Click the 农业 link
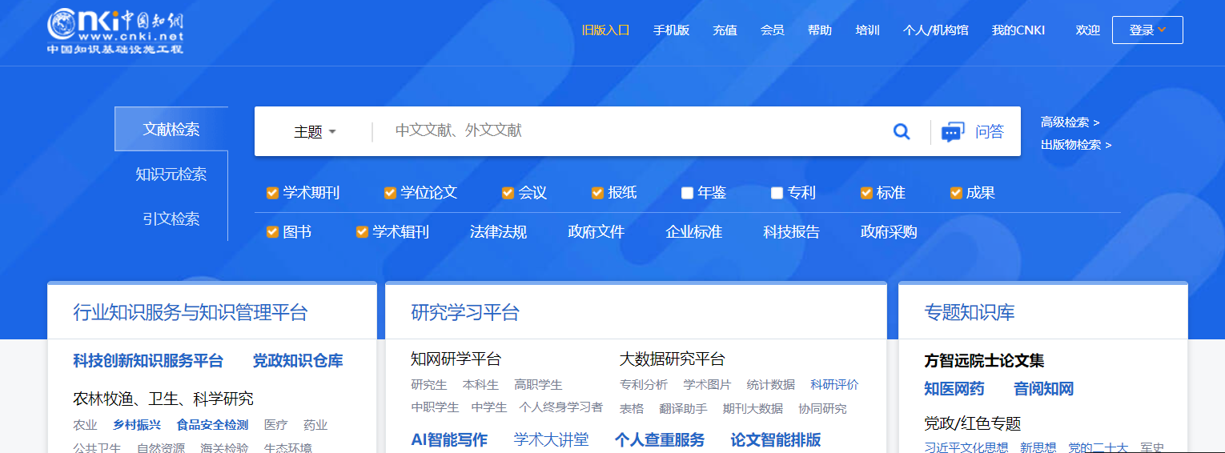This screenshot has height=453, width=1225. 85,425
